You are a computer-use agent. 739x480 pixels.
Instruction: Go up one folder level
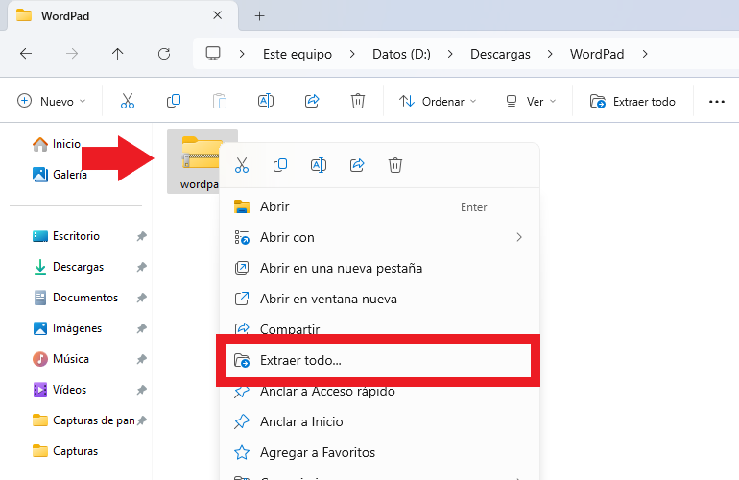point(117,54)
